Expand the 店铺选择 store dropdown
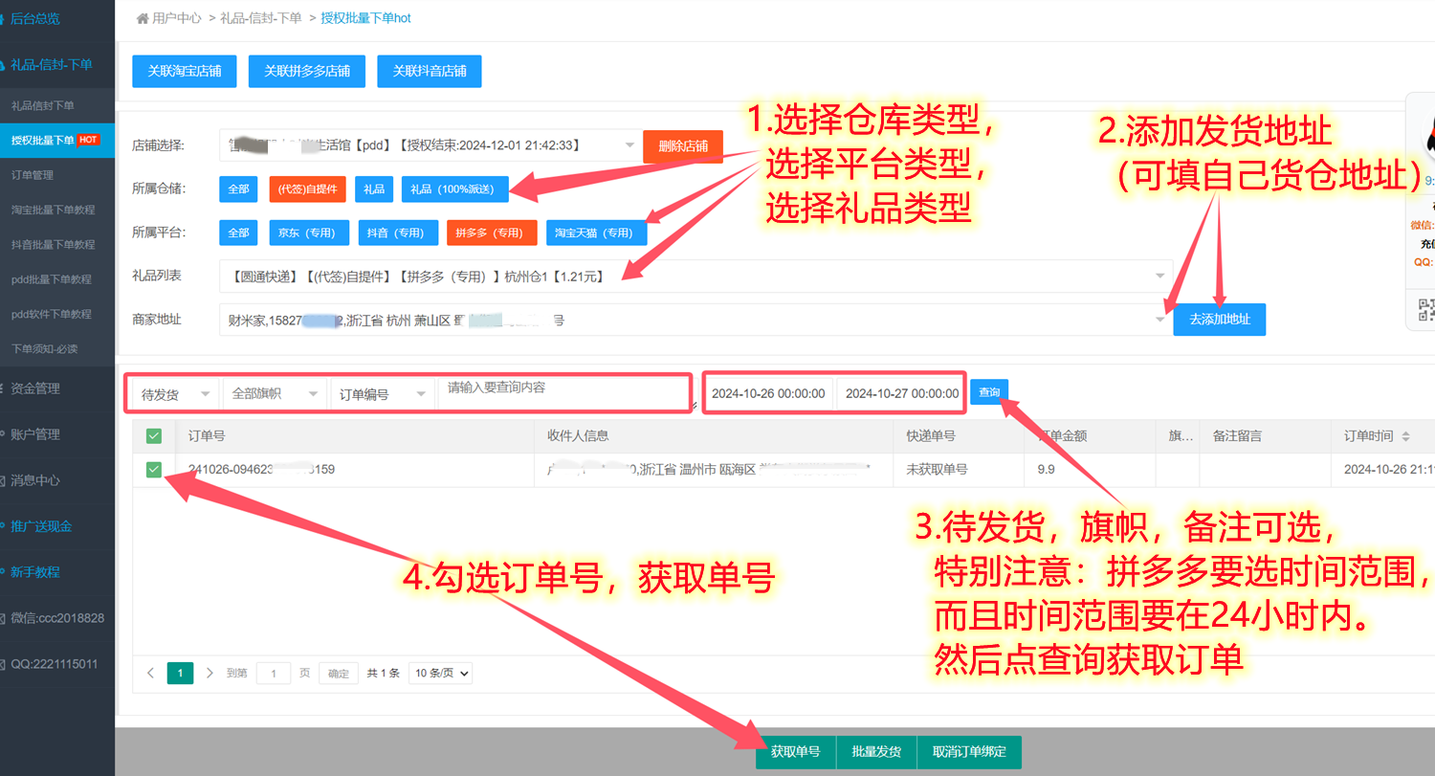Screen dimensions: 1435x776 tap(428, 145)
